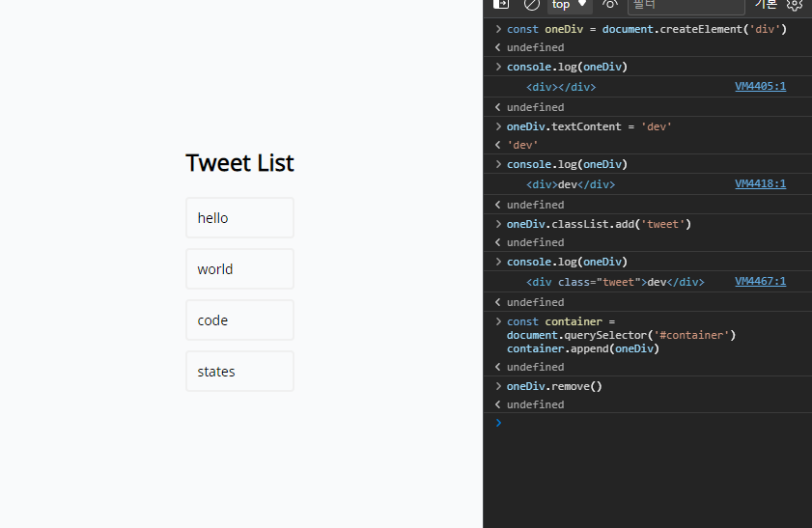This screenshot has height=528, width=812.
Task: Toggle the console sidebar icon
Action: [x=501, y=4]
